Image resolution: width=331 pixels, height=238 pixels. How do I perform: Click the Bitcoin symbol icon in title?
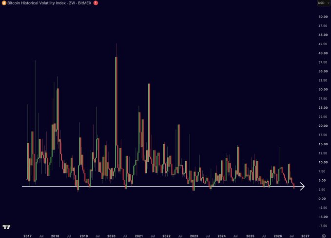pyautogui.click(x=4, y=3)
